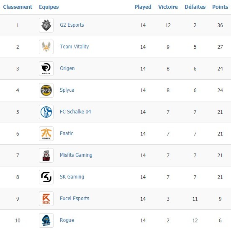231x229 pixels.
Task: Click the Team Vitality bee logo
Action: (46, 47)
